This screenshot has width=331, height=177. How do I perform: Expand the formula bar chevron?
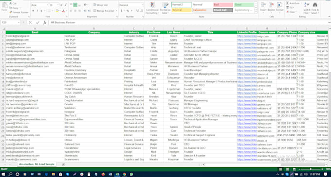(329, 22)
